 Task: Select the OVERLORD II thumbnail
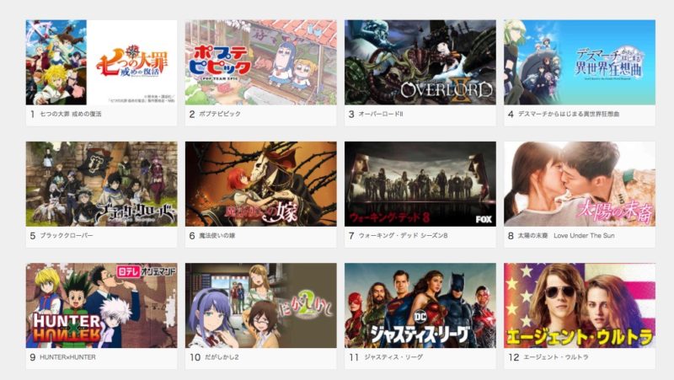(x=420, y=62)
